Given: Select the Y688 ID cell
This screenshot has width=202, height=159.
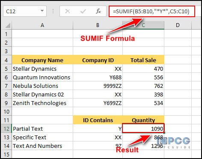Looking at the screenshot, I should pos(98,77).
